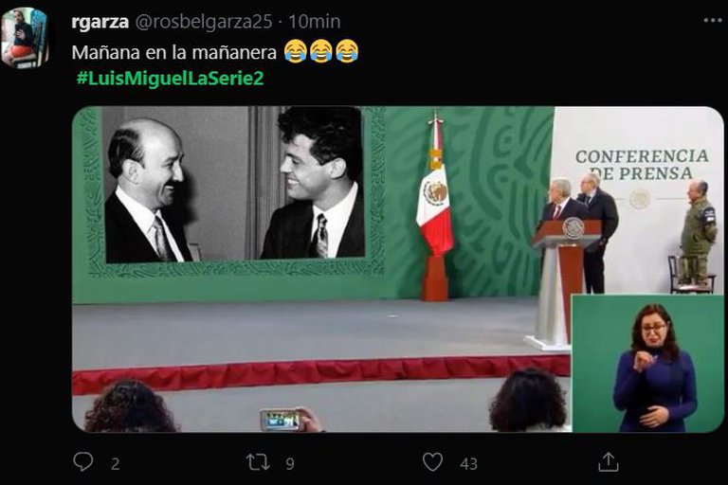
Task: Click the display name rgarza
Action: pyautogui.click(x=100, y=22)
